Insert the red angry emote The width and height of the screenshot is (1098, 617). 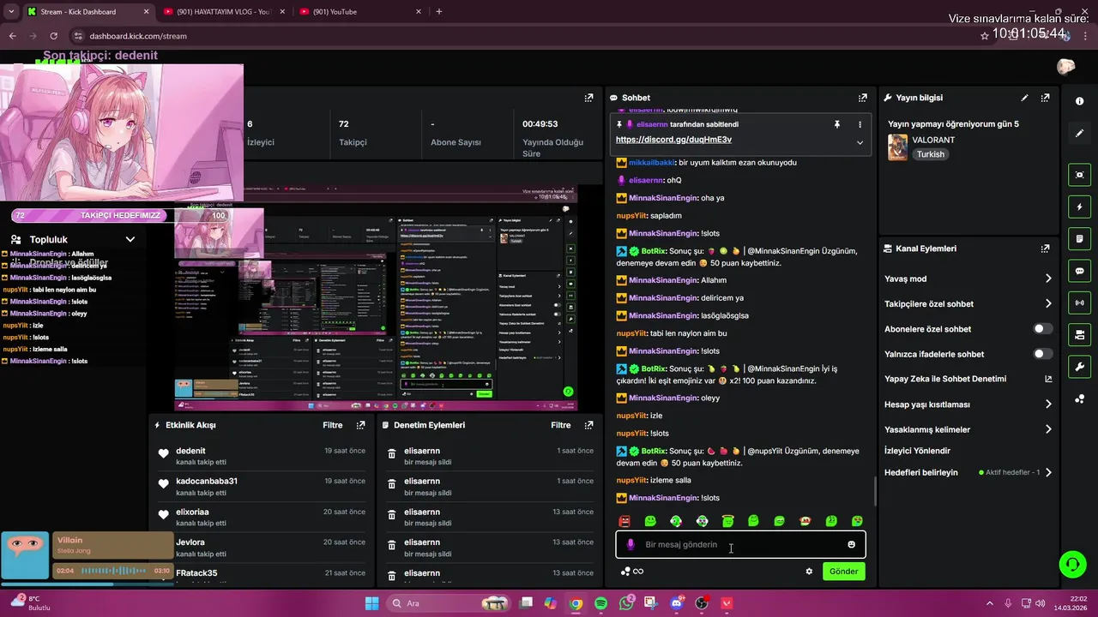pyautogui.click(x=624, y=521)
